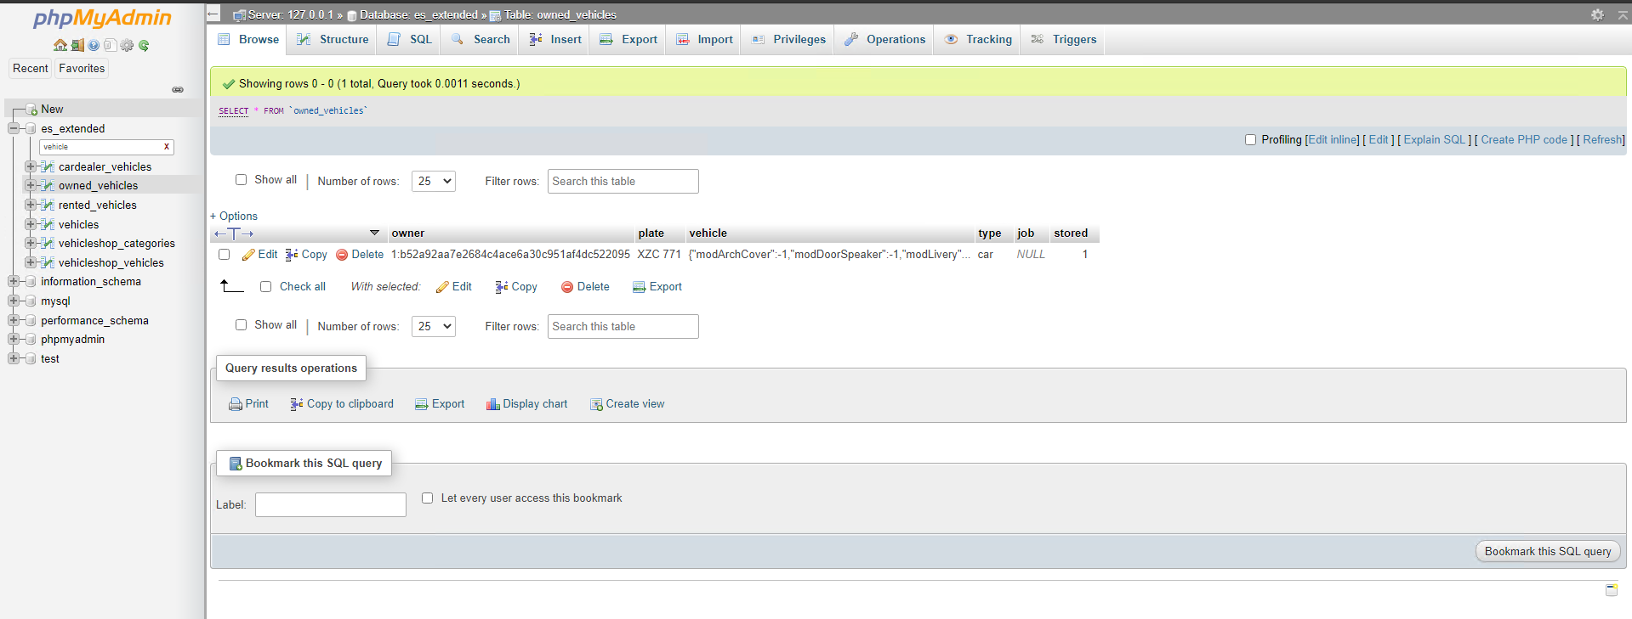Clear the vehicle tree filter with X

167,147
